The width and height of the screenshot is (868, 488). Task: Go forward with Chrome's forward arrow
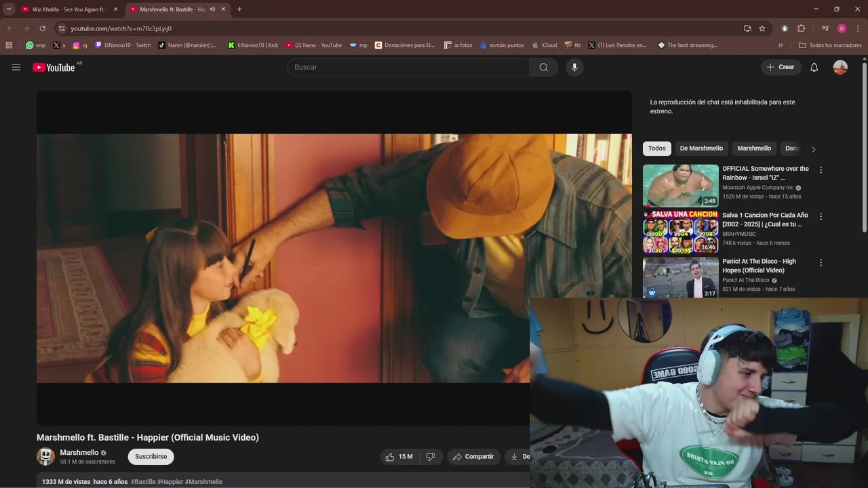coord(26,28)
